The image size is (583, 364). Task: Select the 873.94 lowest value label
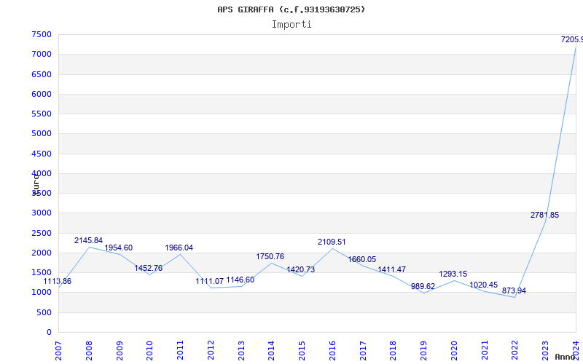(x=514, y=290)
